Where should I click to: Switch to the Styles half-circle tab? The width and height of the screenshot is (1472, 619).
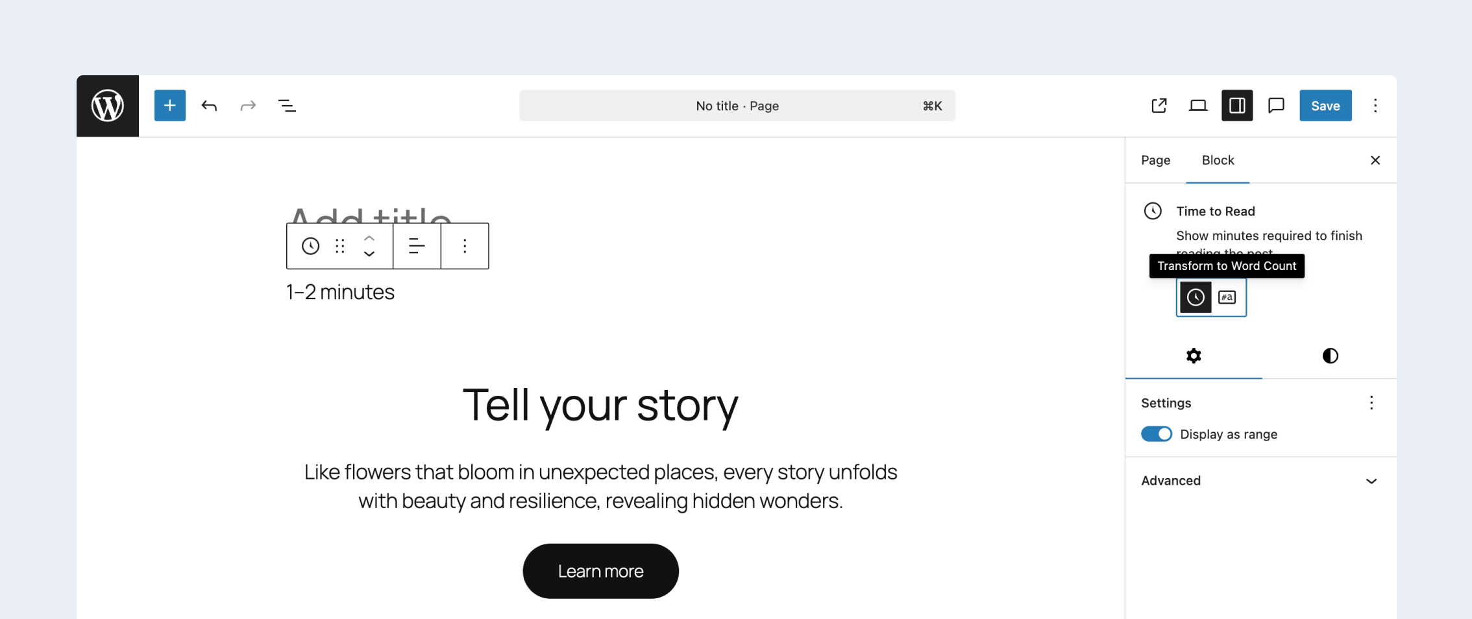click(1330, 356)
